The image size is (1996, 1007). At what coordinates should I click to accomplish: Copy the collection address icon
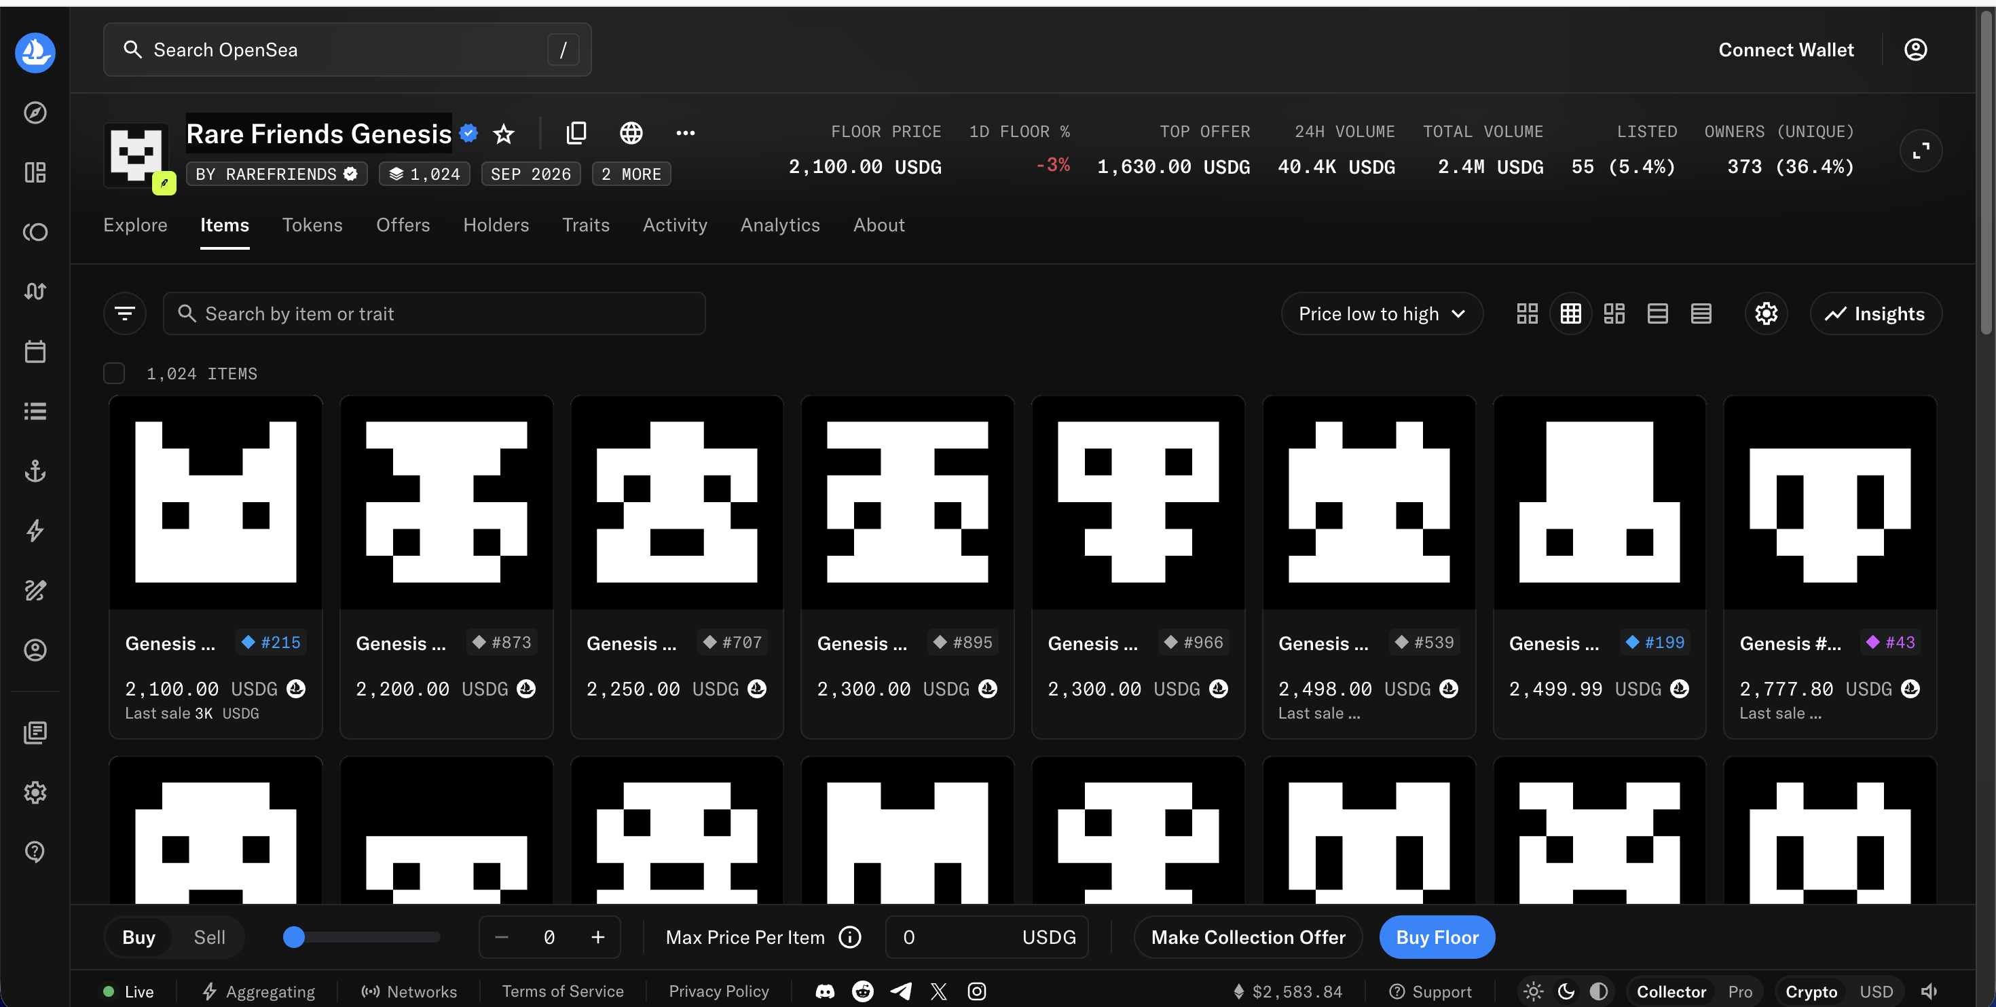[x=576, y=133]
